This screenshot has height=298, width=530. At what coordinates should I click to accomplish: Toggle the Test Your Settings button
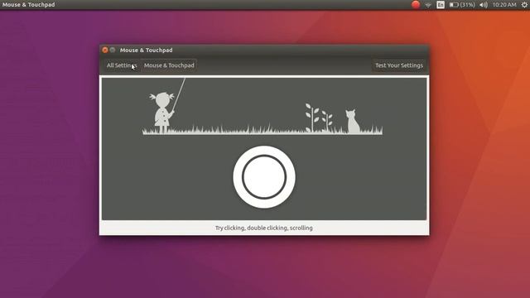(x=399, y=65)
